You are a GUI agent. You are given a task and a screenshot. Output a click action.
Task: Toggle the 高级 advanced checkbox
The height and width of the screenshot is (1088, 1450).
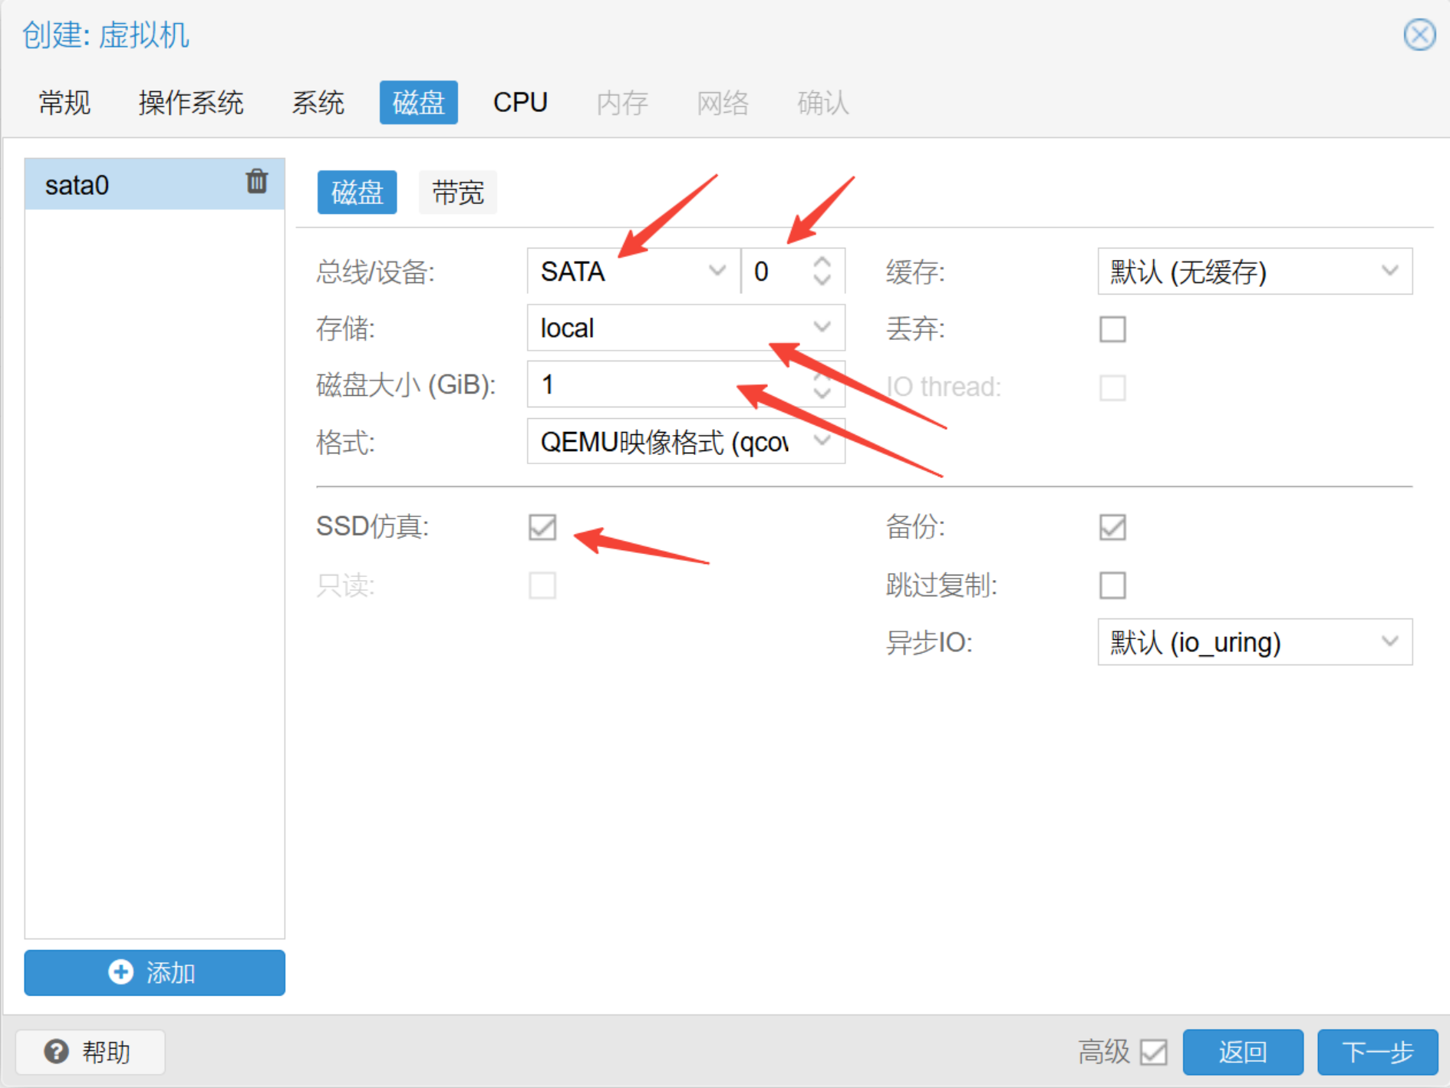click(x=1153, y=1052)
